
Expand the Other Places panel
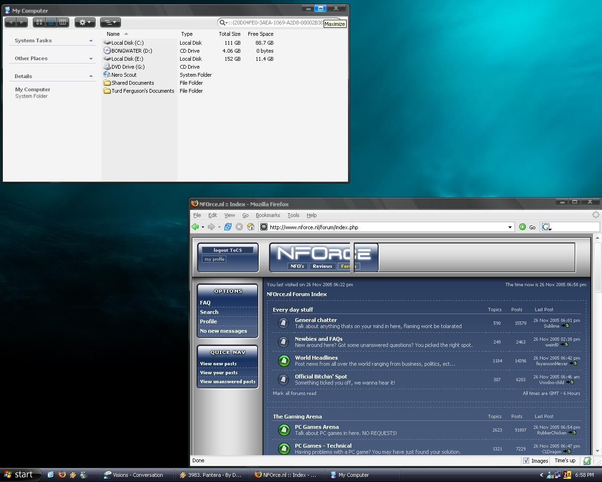coord(91,59)
